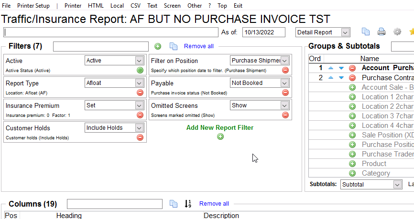
Task: Select CSV output menu item
Action: point(135,6)
